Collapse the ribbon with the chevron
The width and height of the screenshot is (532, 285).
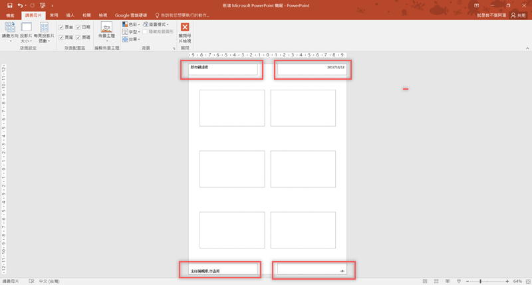point(527,48)
